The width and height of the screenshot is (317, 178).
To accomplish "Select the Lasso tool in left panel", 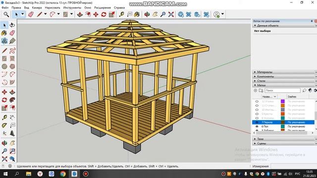I will 12,25.
